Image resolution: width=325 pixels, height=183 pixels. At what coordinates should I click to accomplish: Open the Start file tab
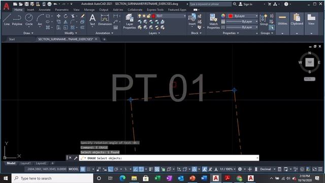(x=12, y=39)
